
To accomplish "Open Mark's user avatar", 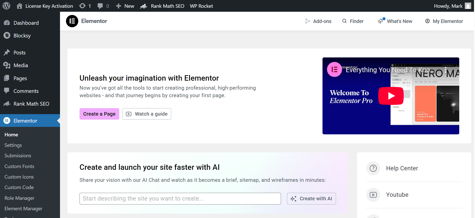I will [x=468, y=6].
